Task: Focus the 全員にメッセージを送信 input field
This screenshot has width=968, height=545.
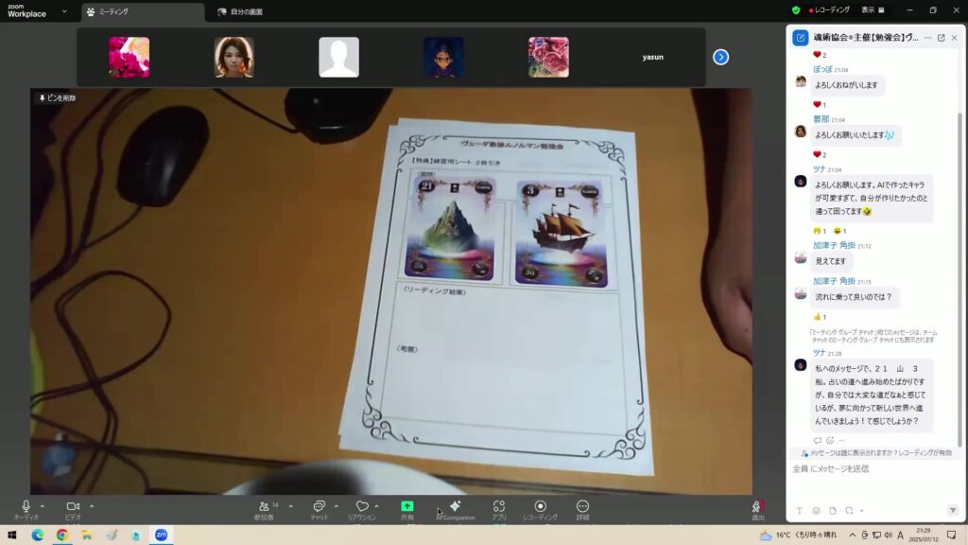Action: click(x=873, y=469)
